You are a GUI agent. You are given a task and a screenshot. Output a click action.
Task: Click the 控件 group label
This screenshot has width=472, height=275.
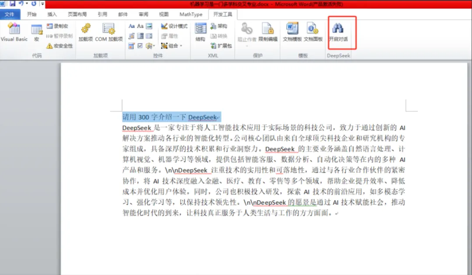(x=158, y=56)
